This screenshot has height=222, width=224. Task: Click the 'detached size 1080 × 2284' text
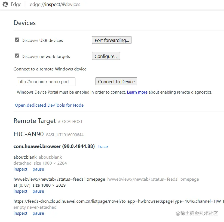coord(40,163)
